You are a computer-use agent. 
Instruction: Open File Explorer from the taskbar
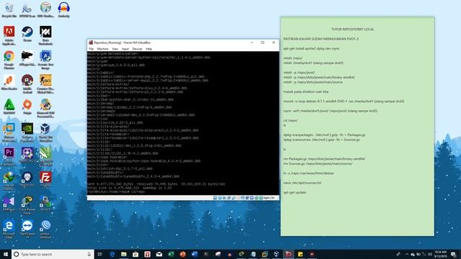(x=124, y=254)
